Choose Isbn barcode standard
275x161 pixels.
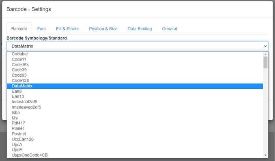[x=135, y=113]
